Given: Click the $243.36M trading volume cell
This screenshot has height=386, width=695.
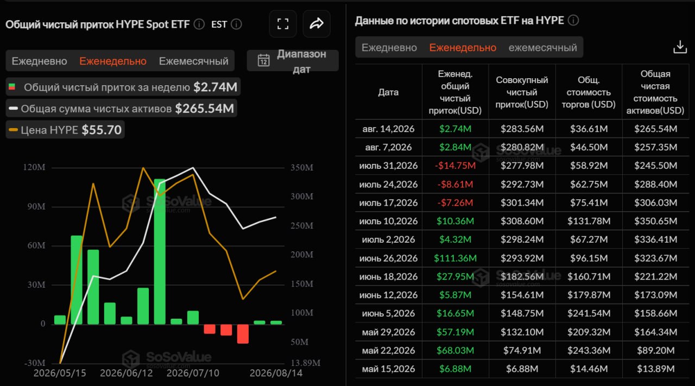Looking at the screenshot, I should coord(589,350).
